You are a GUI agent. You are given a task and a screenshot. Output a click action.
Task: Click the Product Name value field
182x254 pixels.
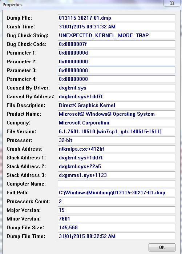(x=117, y=114)
